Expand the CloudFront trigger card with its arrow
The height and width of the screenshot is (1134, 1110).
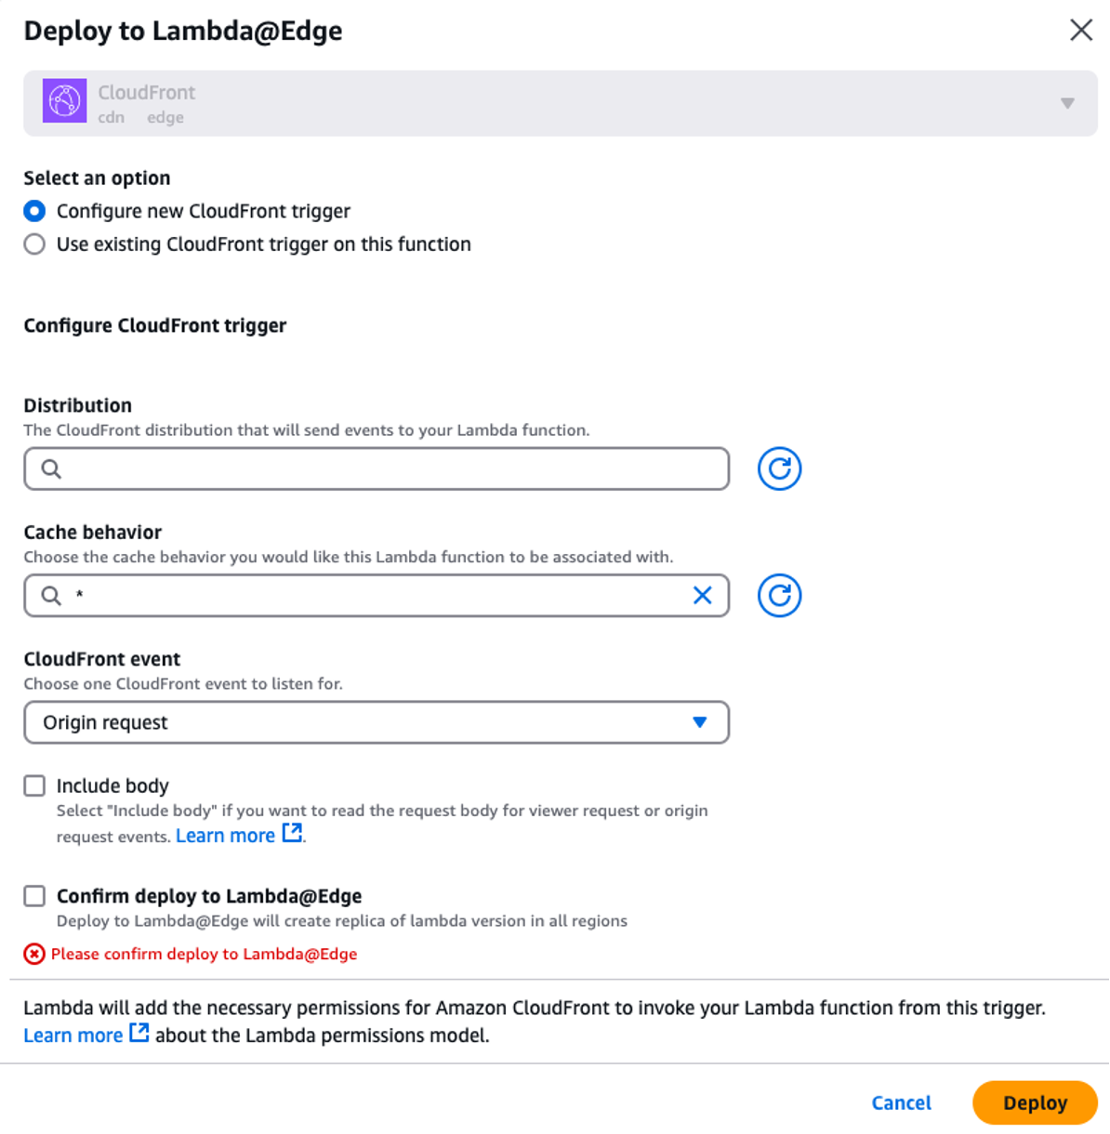1066,103
